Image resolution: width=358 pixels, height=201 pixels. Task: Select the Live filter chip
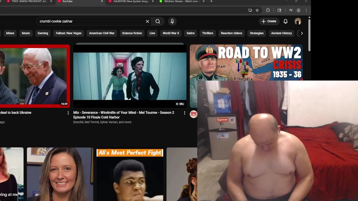(152, 33)
